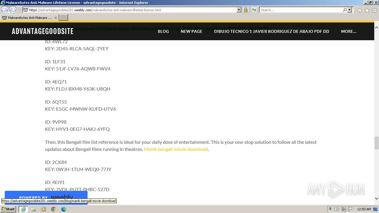Image resolution: width=379 pixels, height=213 pixels.
Task: Click page scrollbar down arrow
Action: 377,199
